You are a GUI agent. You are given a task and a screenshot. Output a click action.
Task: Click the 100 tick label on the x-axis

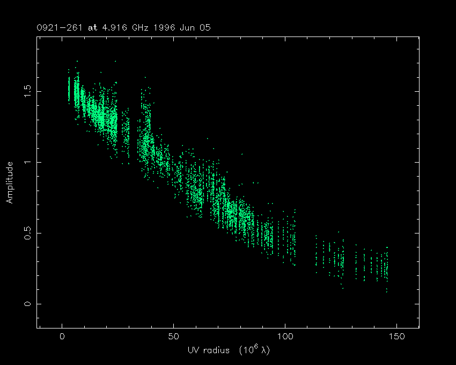coord(285,337)
